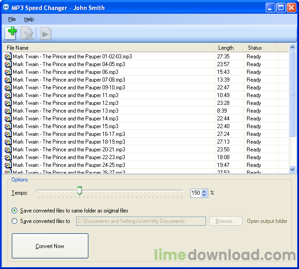Screen dimensions: 299x269
Task: Click file icon of Pauper 07-08.mp3
Action: point(8,80)
